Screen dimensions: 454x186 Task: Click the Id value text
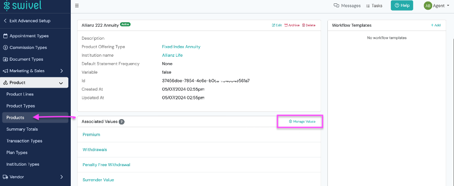click(x=206, y=81)
